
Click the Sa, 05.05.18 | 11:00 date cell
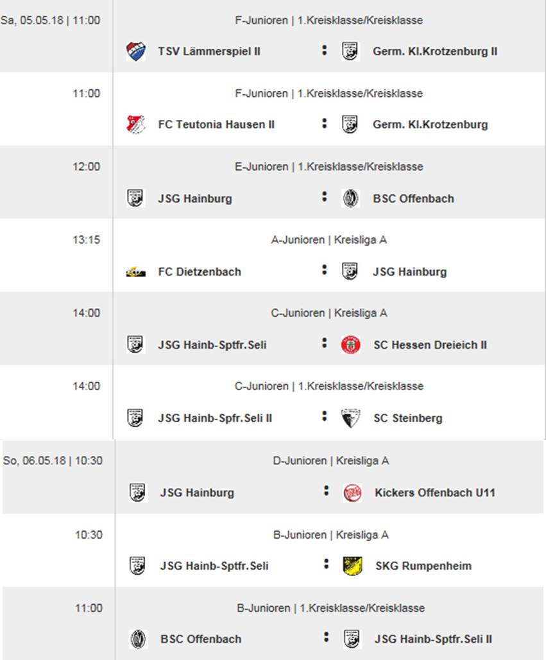(51, 21)
